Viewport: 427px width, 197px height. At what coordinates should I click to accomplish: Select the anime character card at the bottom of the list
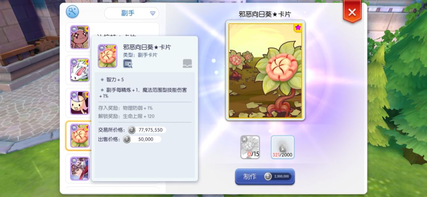point(80,169)
